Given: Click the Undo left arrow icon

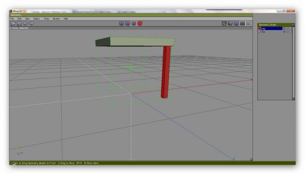Looking at the screenshot, I should click(25, 24).
